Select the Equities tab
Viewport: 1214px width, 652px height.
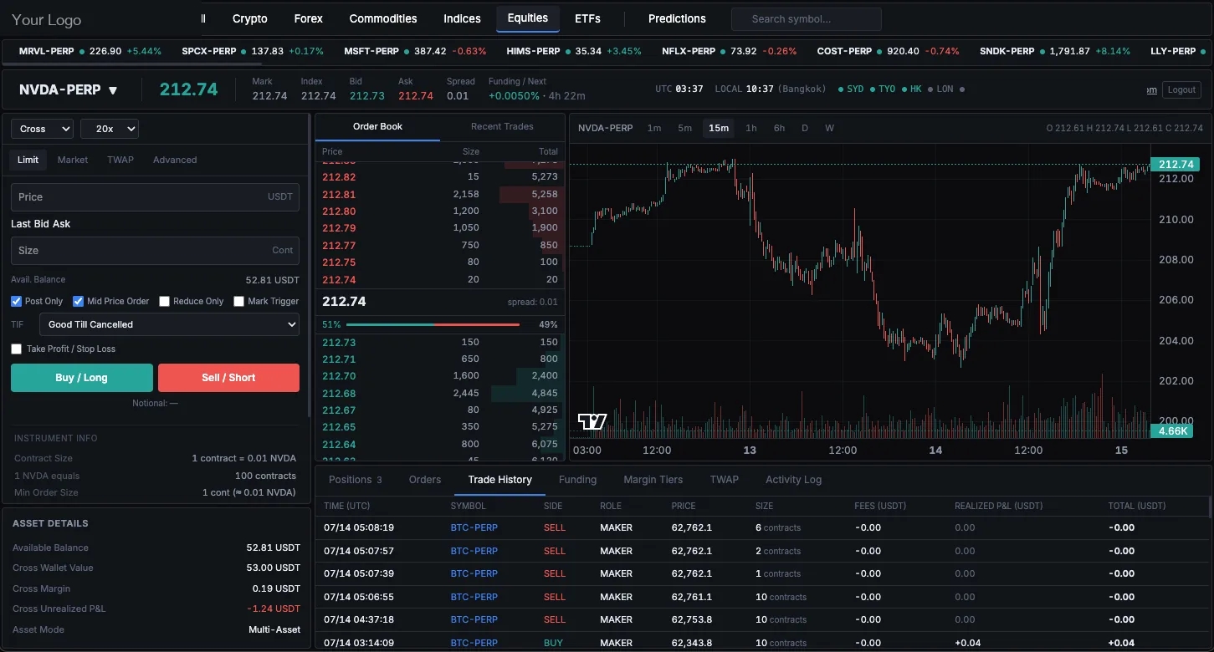click(x=528, y=18)
